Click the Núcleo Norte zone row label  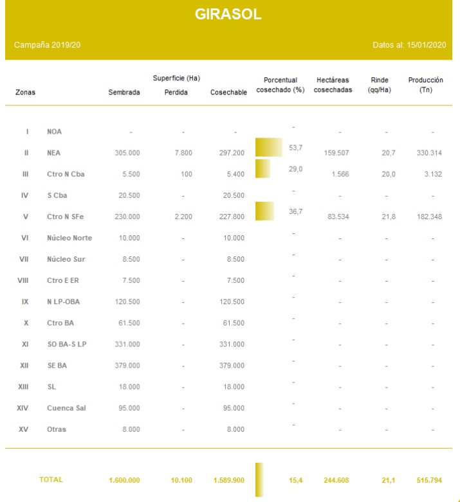pos(69,238)
